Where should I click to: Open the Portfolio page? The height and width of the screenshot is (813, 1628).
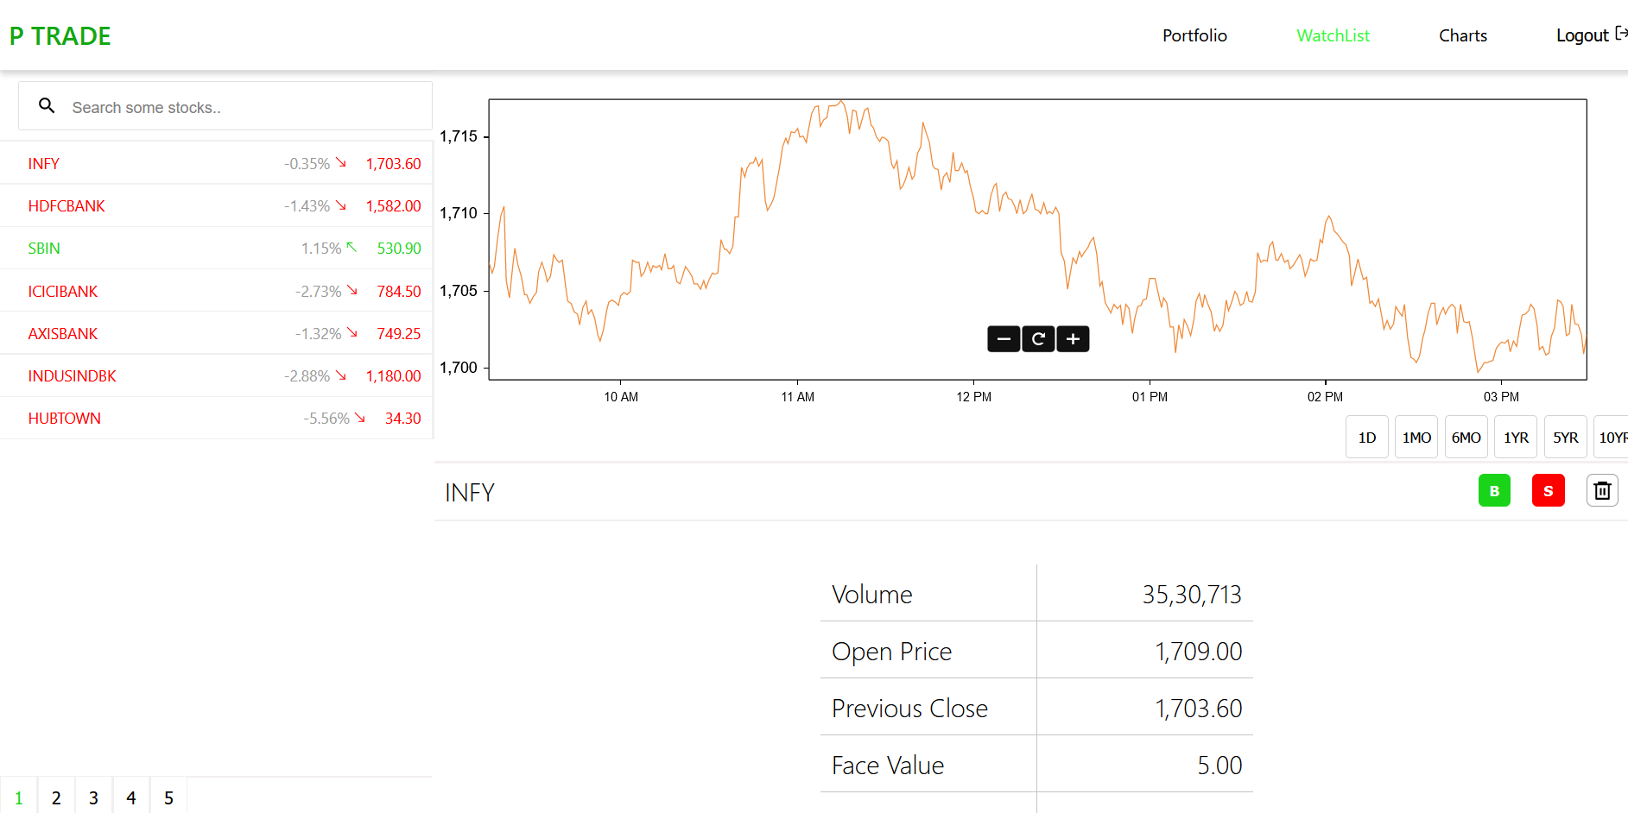pos(1194,35)
